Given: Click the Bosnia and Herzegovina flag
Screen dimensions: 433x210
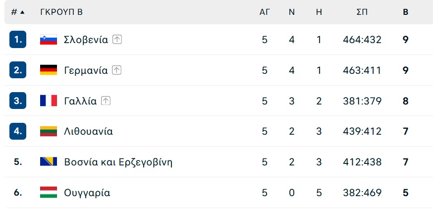Looking at the screenshot, I should click(x=49, y=161).
